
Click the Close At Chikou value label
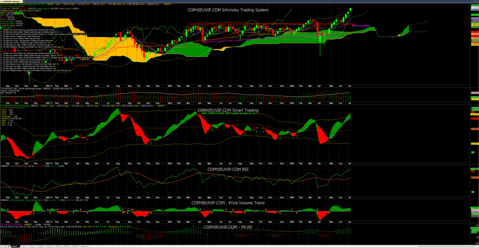[11, 21]
